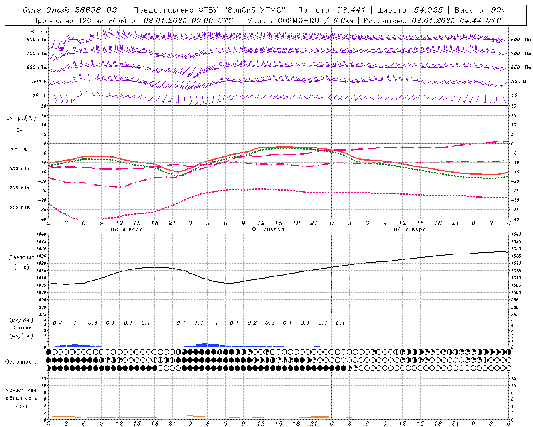Click the 02 января date label
This screenshot has width=533, height=427.
pos(126,229)
